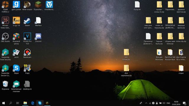Launch the Bandicam recorder shortcut

point(27,52)
